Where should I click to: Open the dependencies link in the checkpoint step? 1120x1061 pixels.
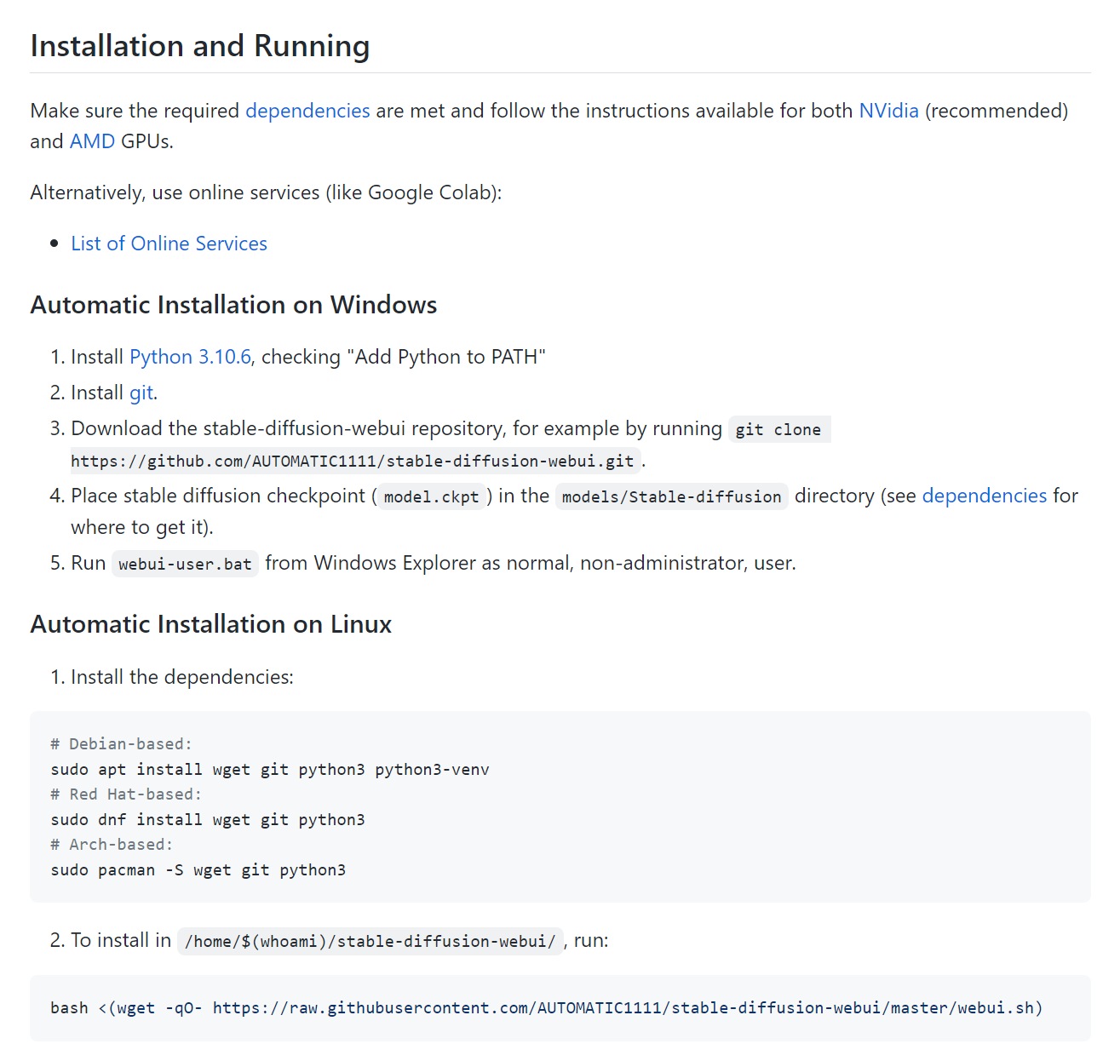pyautogui.click(x=984, y=496)
